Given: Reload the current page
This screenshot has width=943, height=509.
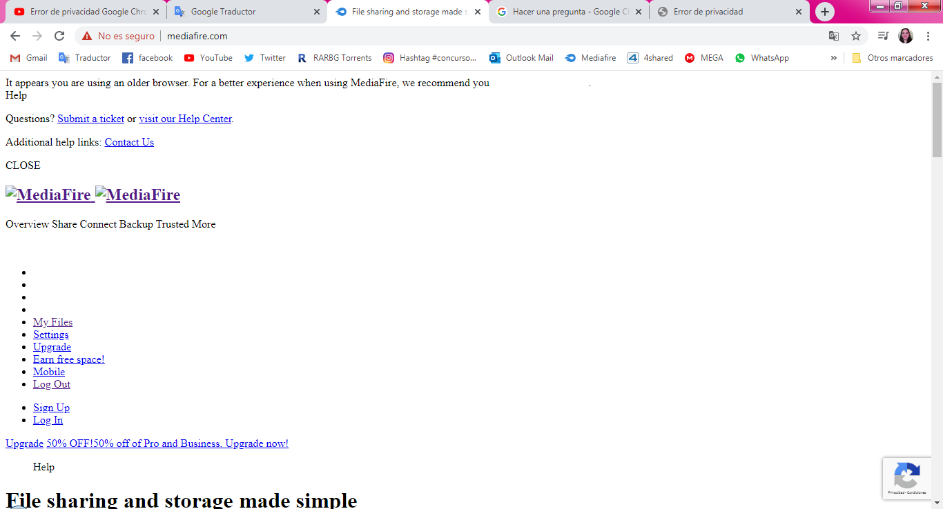Looking at the screenshot, I should coord(59,36).
